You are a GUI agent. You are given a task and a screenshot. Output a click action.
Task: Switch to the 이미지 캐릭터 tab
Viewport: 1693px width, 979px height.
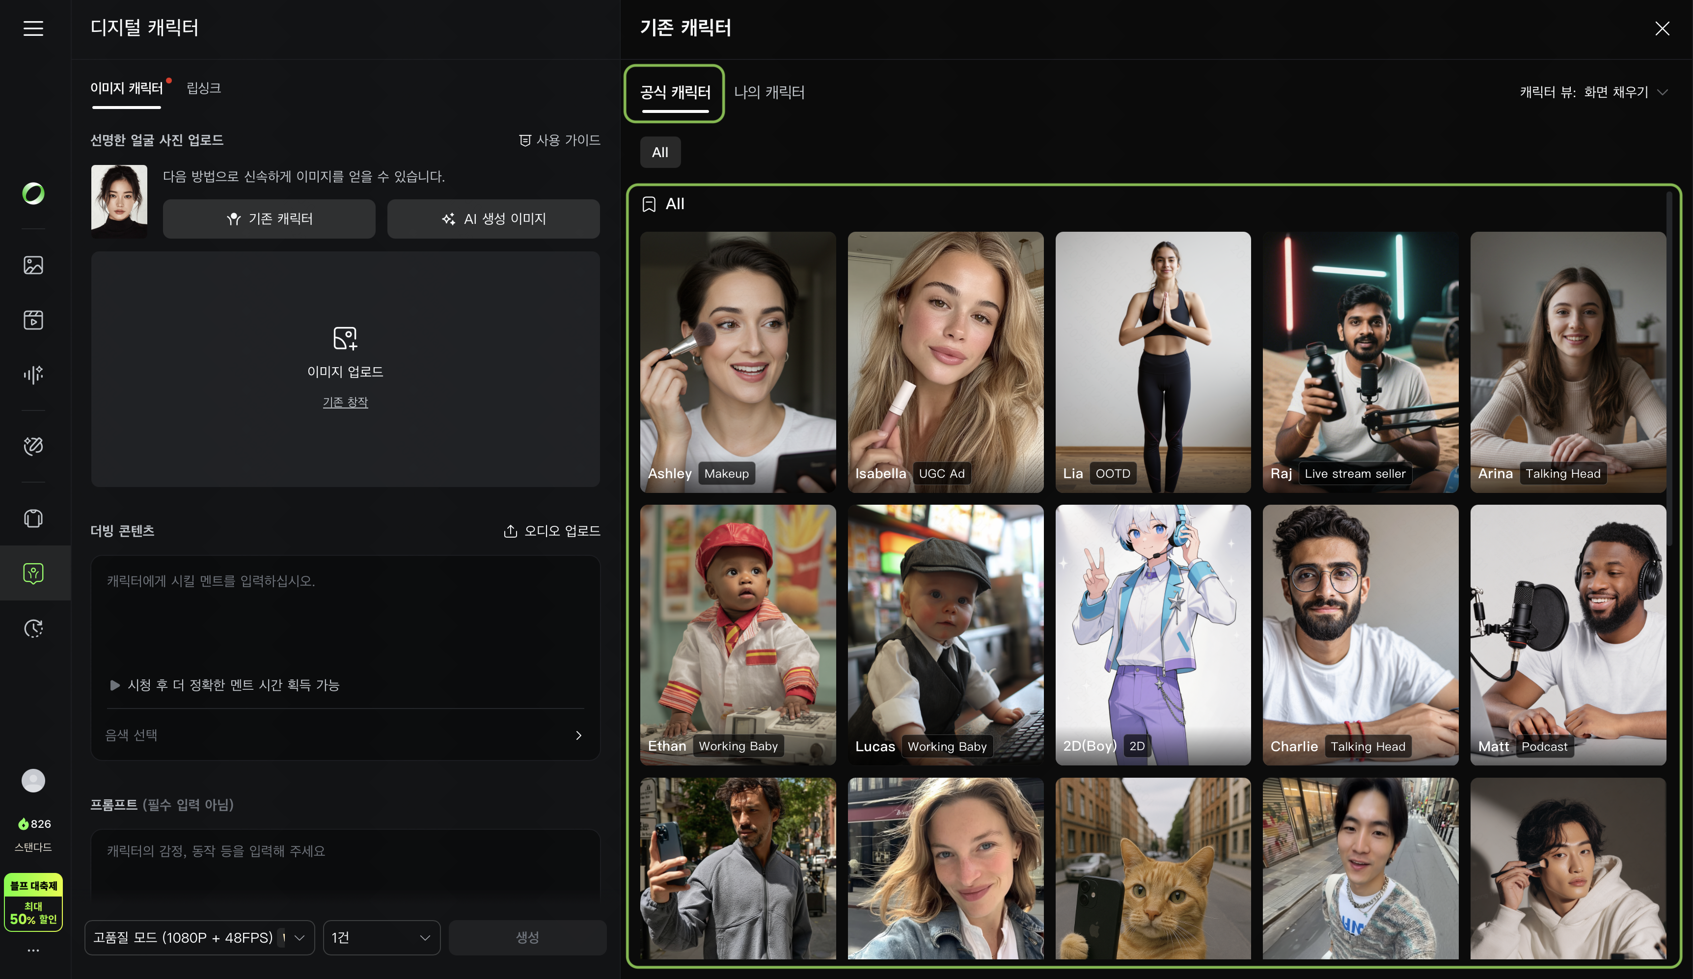coord(126,88)
